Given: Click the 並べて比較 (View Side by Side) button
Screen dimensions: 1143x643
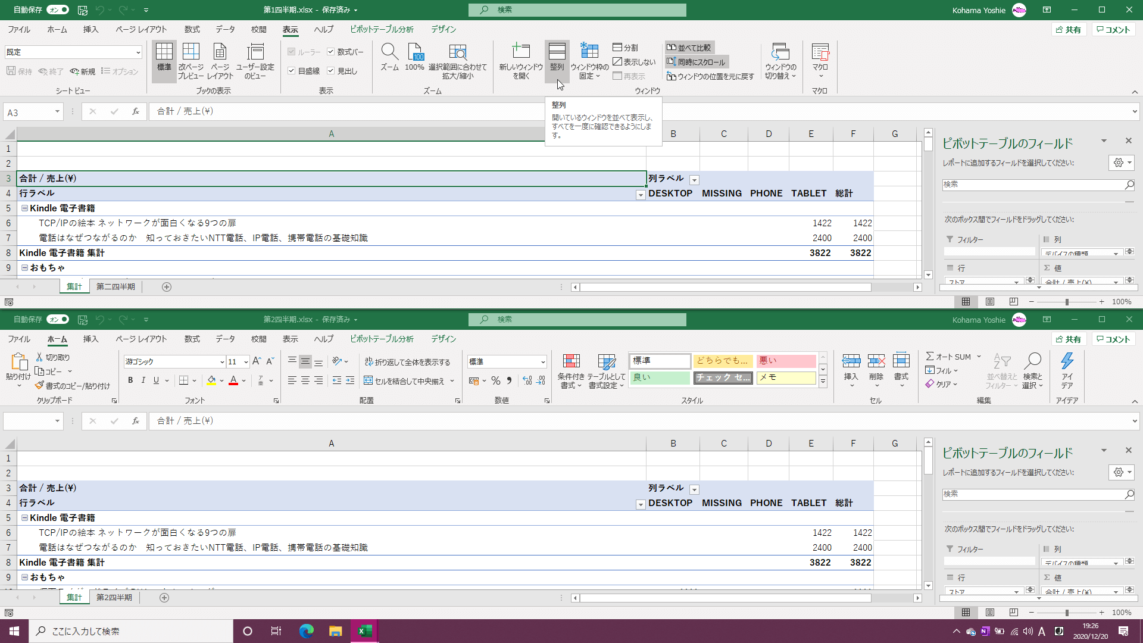Looking at the screenshot, I should click(x=689, y=48).
